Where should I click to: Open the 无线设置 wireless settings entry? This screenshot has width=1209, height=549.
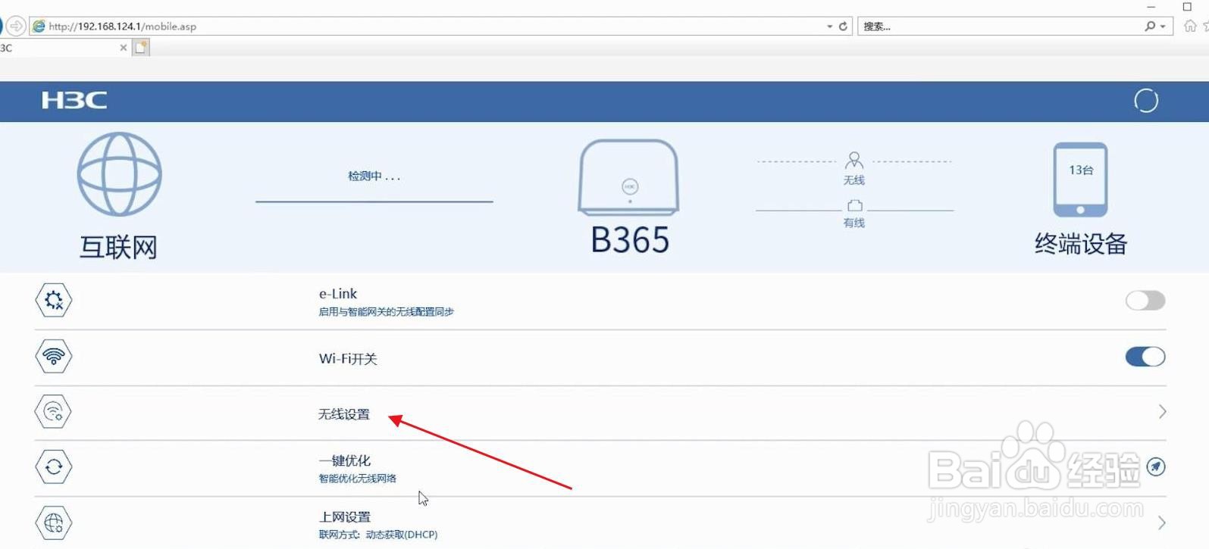[x=600, y=413]
